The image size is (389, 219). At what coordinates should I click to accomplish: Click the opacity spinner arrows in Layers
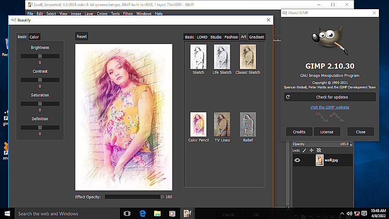point(351,144)
